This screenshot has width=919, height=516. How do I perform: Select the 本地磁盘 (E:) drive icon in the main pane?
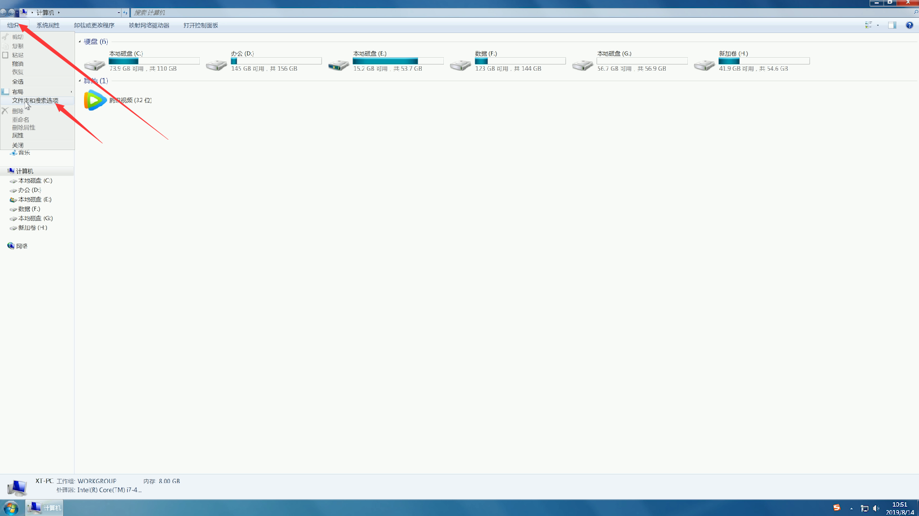coord(338,65)
